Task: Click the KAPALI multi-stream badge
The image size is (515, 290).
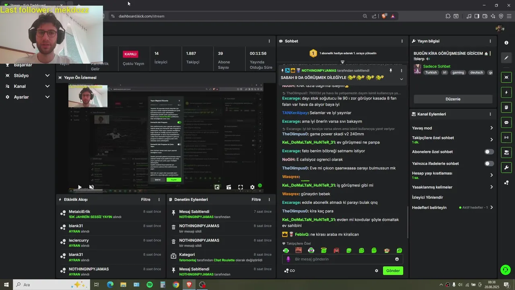Action: coord(130,54)
